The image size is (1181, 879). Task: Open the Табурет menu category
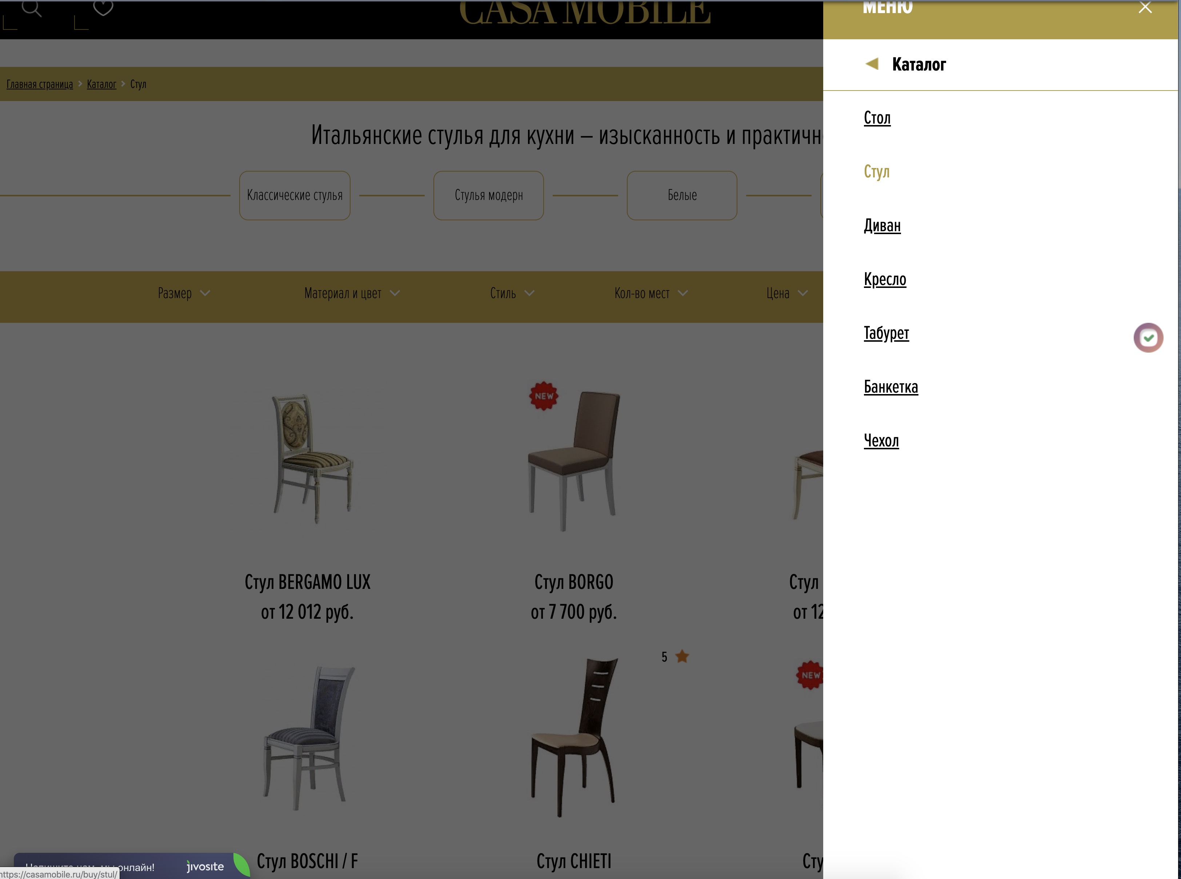click(x=886, y=333)
